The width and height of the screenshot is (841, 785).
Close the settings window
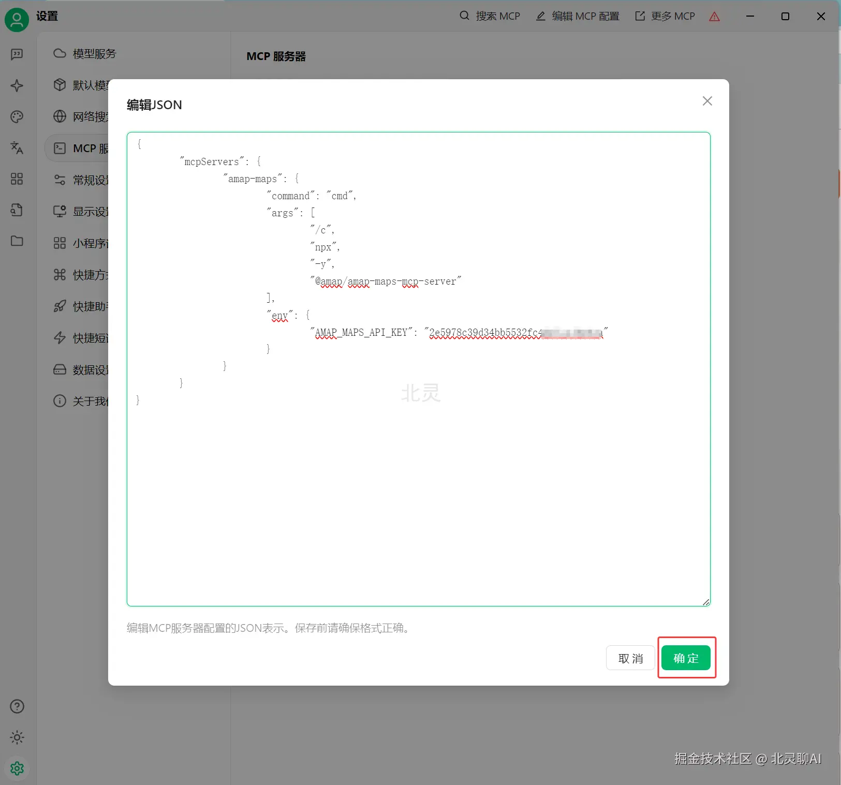pos(821,16)
